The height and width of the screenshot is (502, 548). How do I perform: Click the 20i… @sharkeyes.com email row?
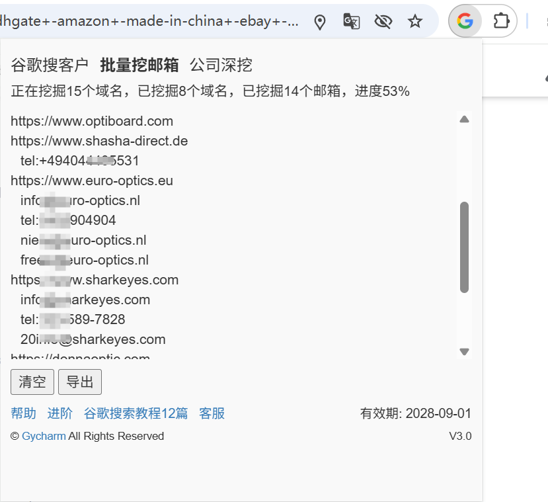click(x=93, y=339)
